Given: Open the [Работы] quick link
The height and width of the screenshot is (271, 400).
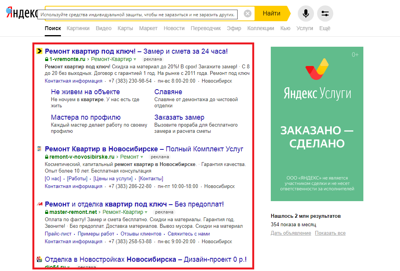Looking at the screenshot, I should [x=77, y=178].
